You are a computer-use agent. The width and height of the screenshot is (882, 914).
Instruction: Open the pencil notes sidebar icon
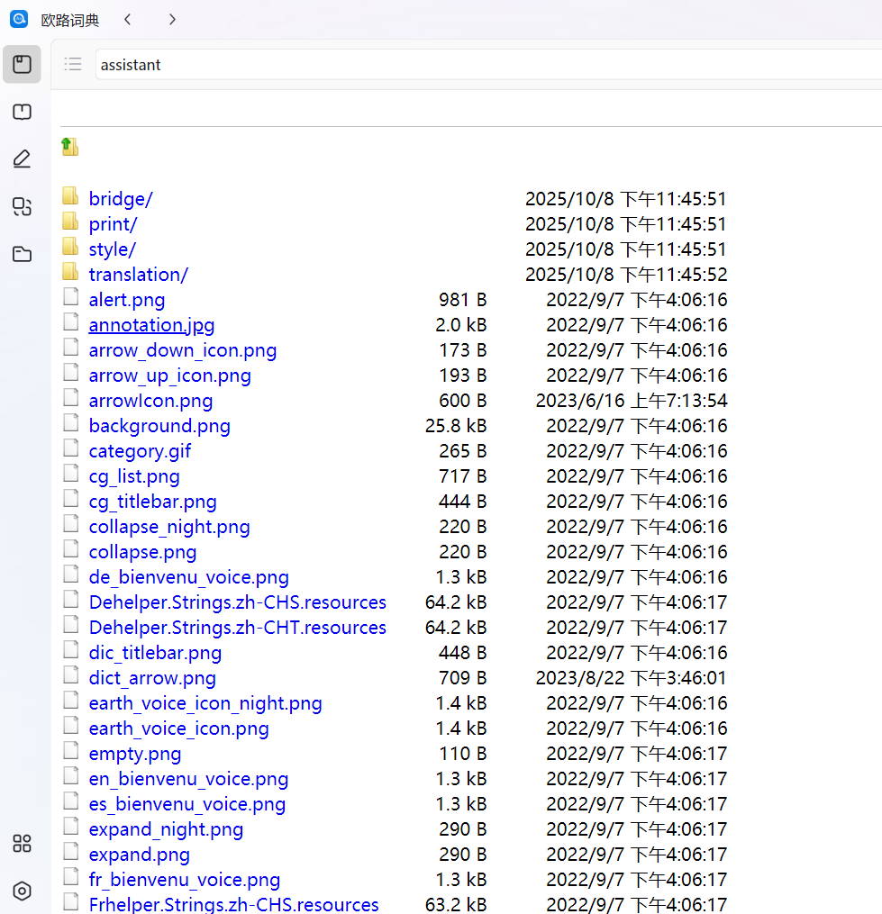click(x=23, y=159)
